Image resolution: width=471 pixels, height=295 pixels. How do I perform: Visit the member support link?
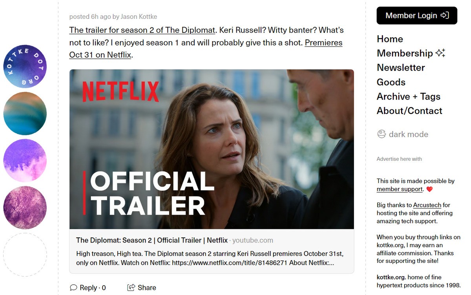(x=400, y=189)
